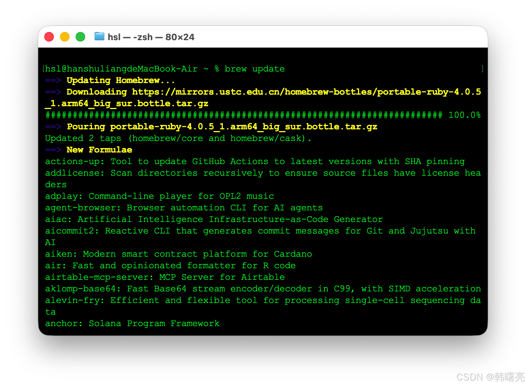The image size is (526, 386).
Task: Minimize the terminal with yellow button
Action: [x=65, y=37]
